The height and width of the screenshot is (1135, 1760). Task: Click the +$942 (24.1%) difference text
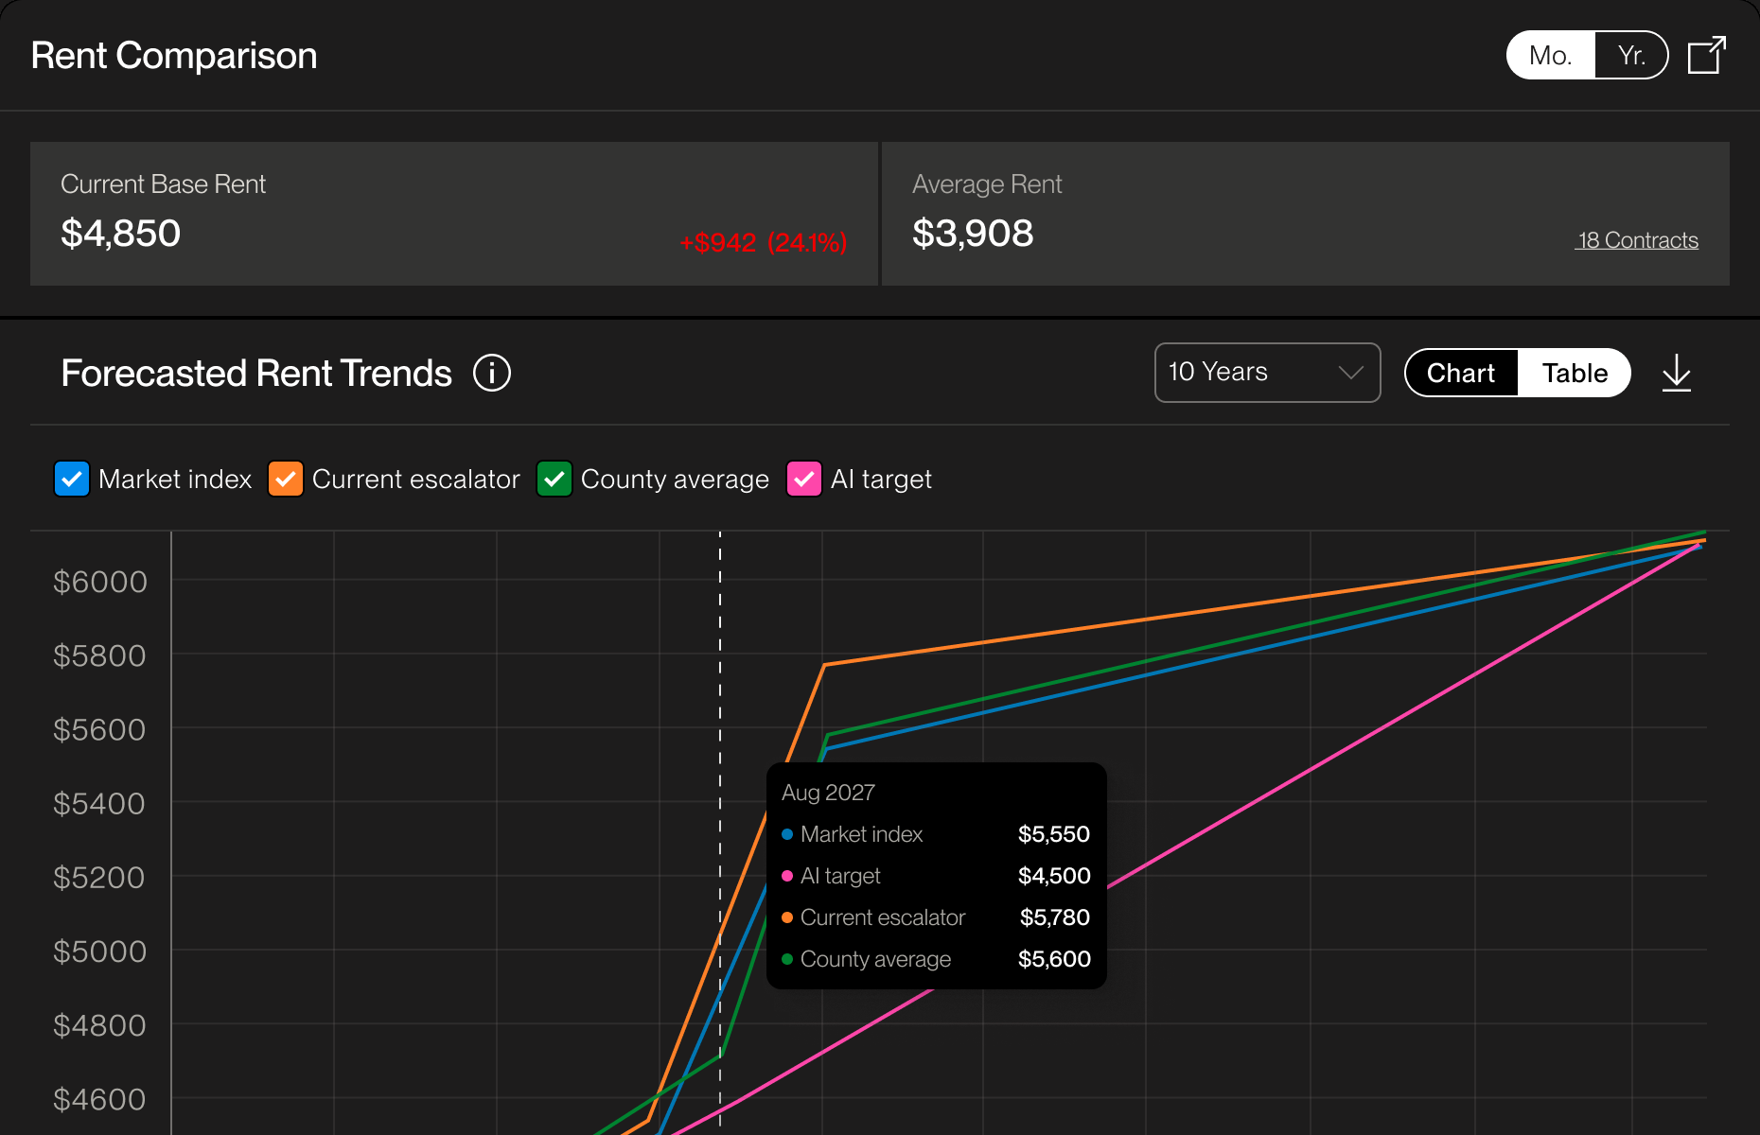pos(764,243)
